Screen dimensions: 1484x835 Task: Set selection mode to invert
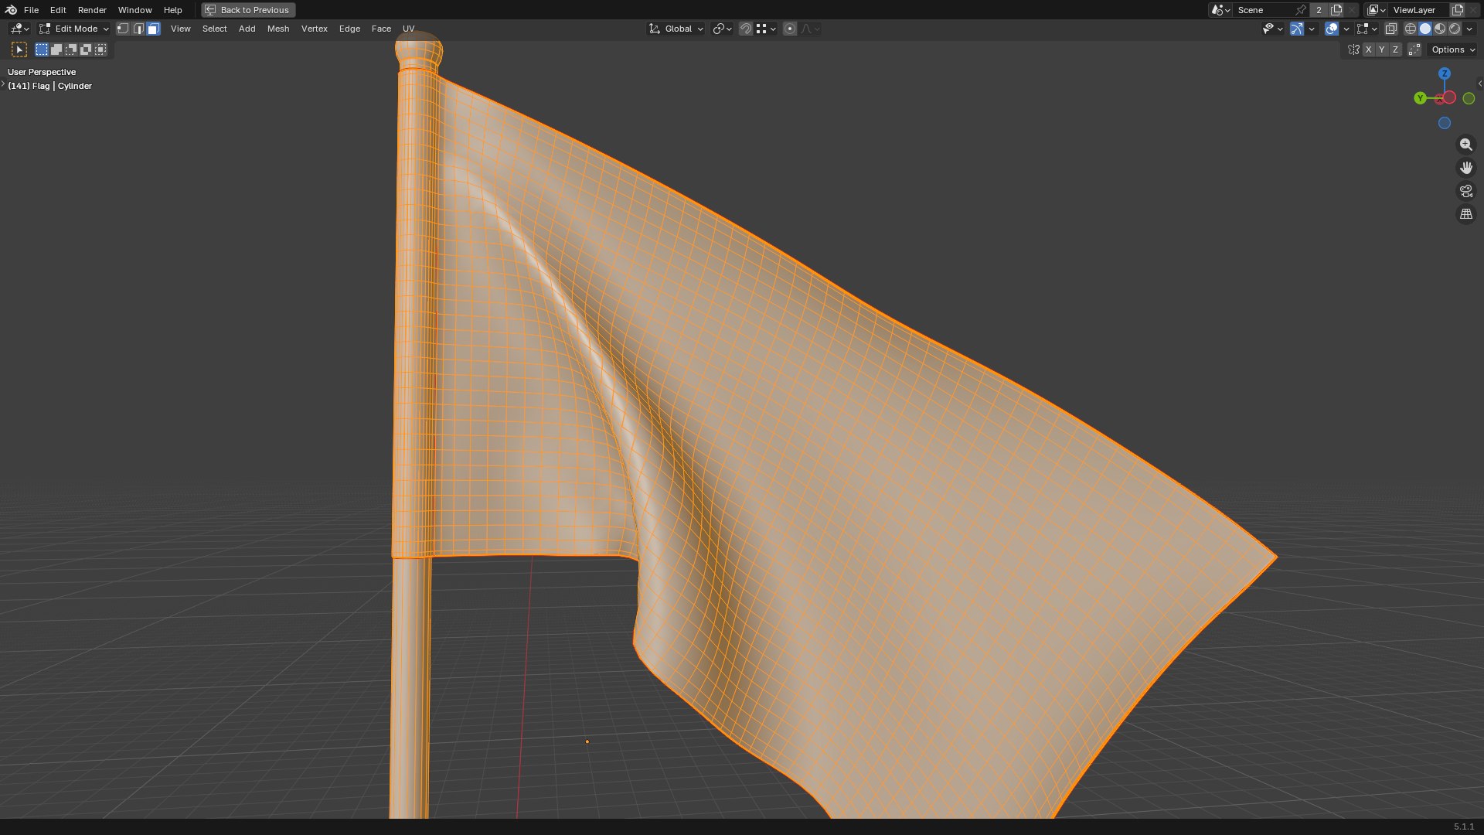point(86,49)
